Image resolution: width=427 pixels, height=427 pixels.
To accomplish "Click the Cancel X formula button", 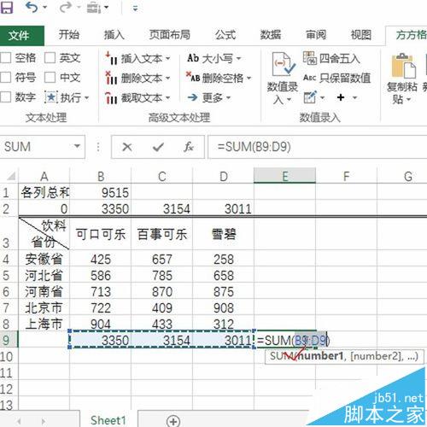I will (127, 147).
